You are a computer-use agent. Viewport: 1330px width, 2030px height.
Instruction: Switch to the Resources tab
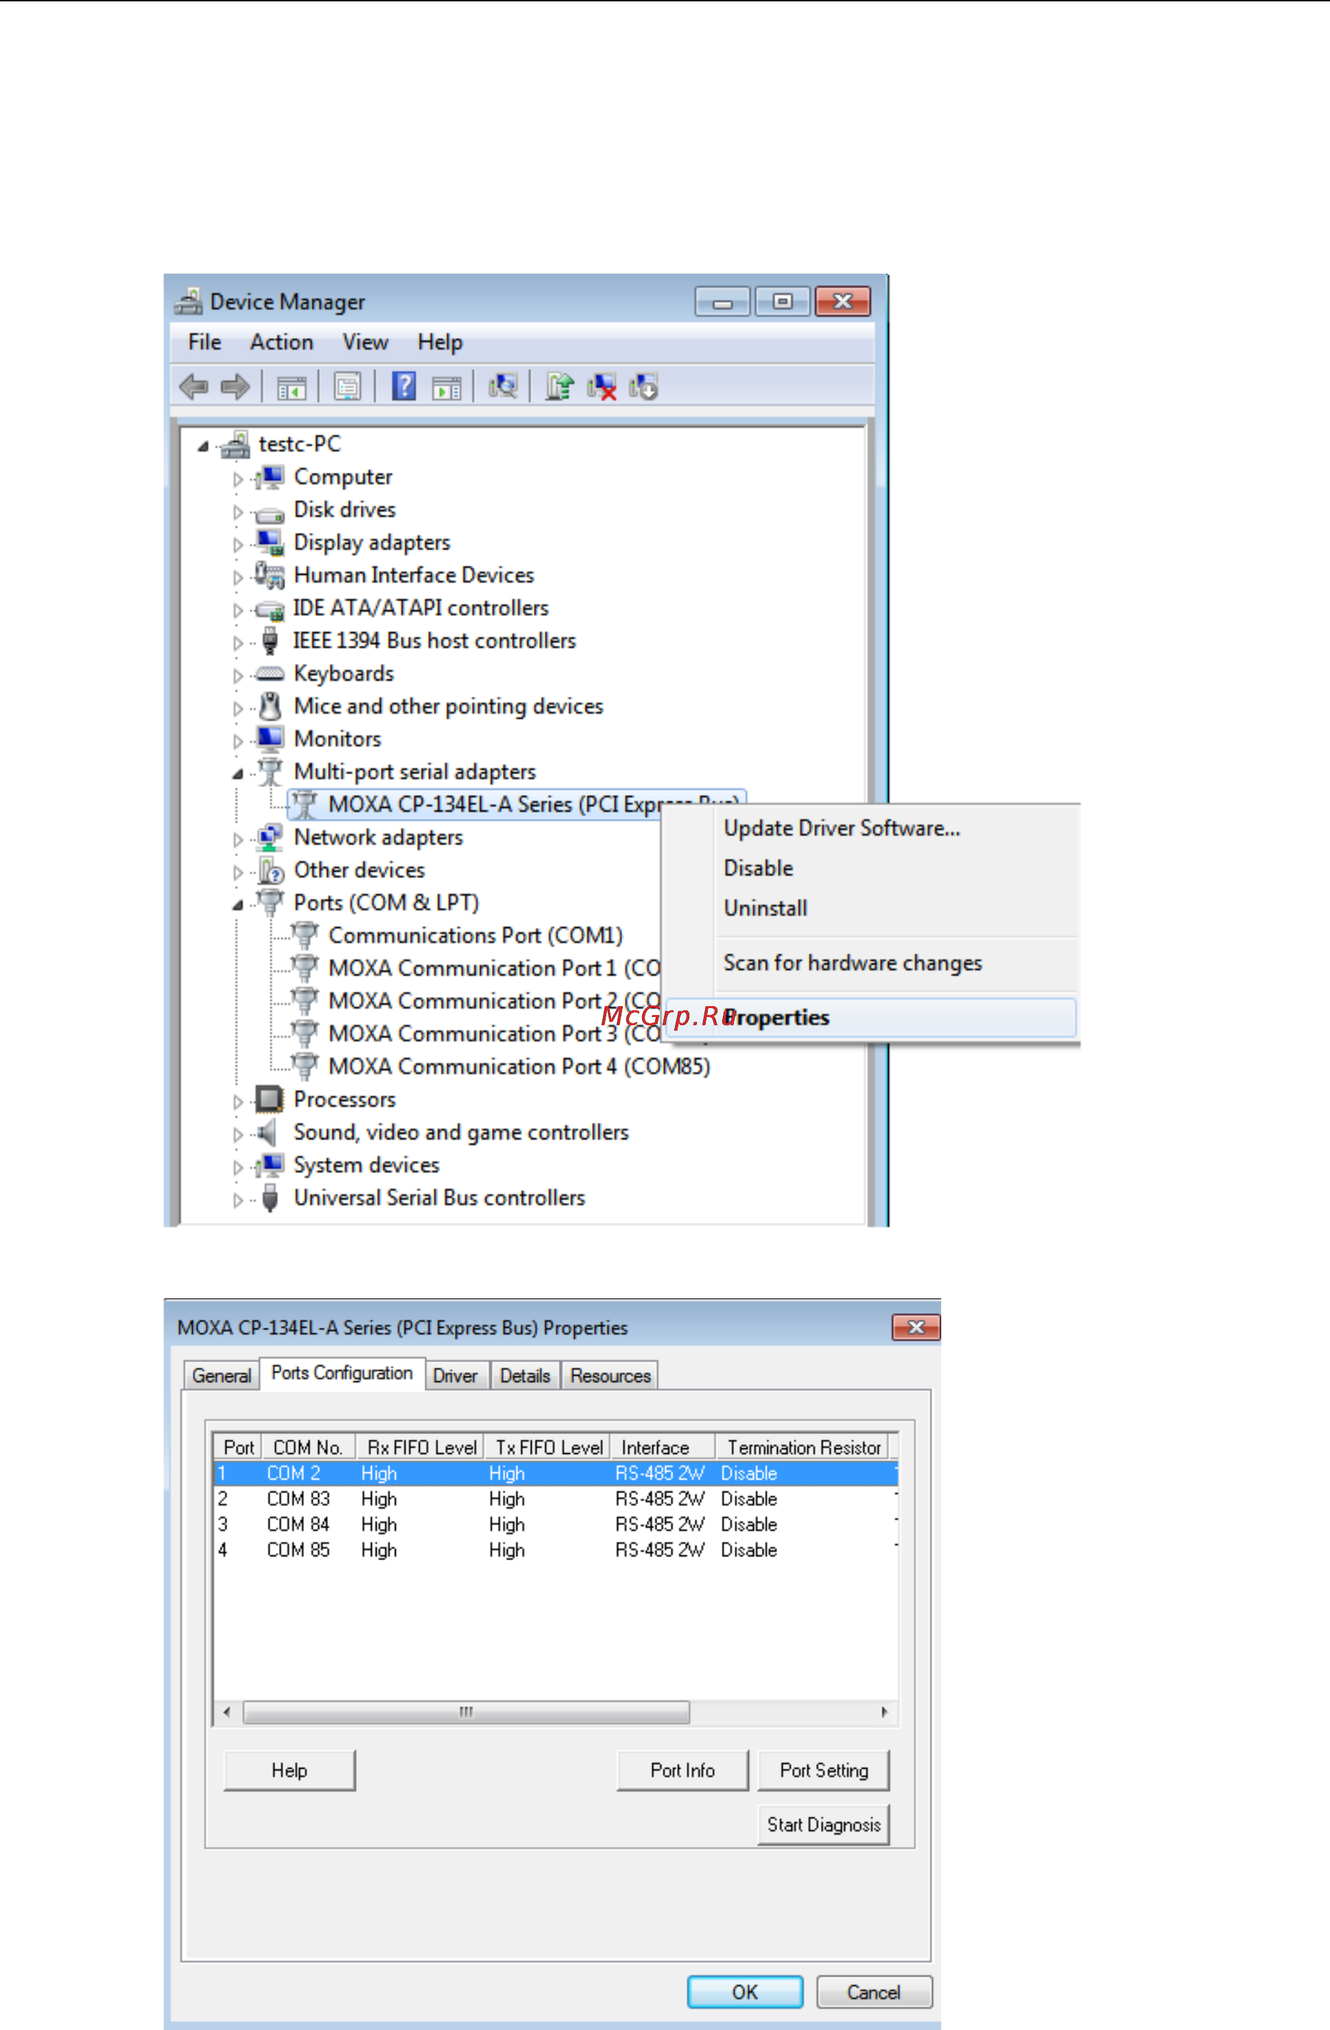point(610,1376)
